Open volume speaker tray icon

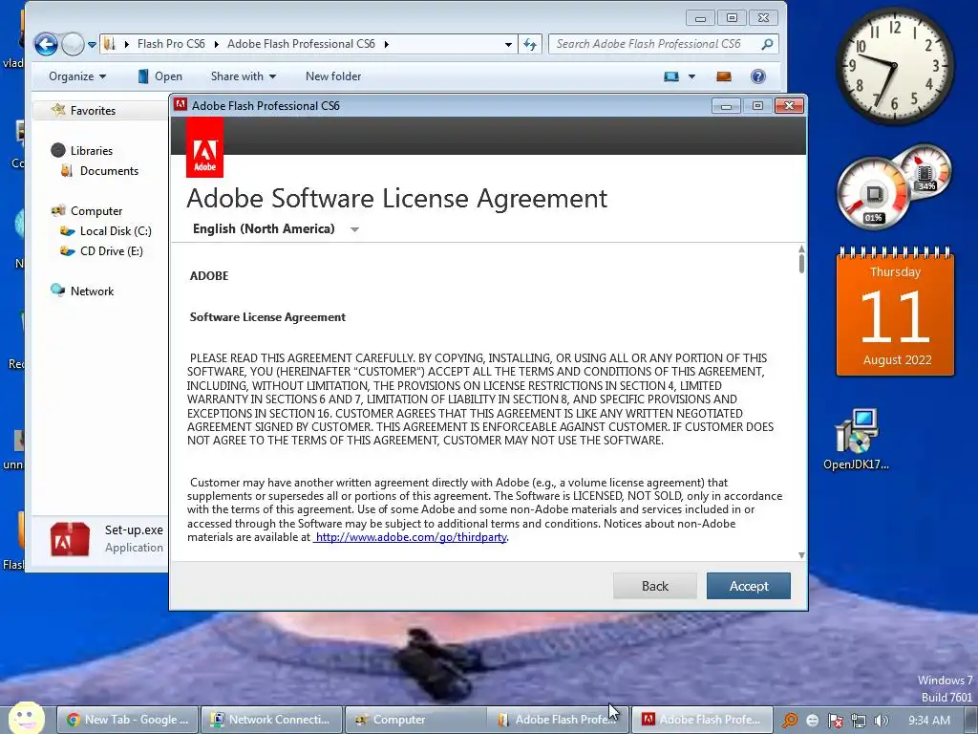click(x=881, y=721)
